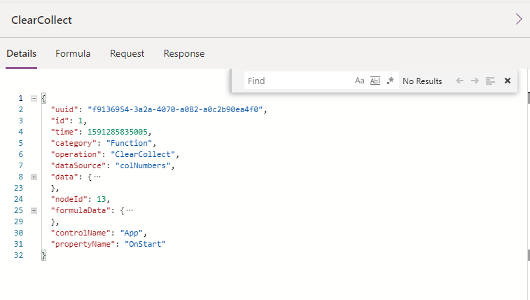Close the Find widget
This screenshot has width=530, height=300.
point(508,81)
